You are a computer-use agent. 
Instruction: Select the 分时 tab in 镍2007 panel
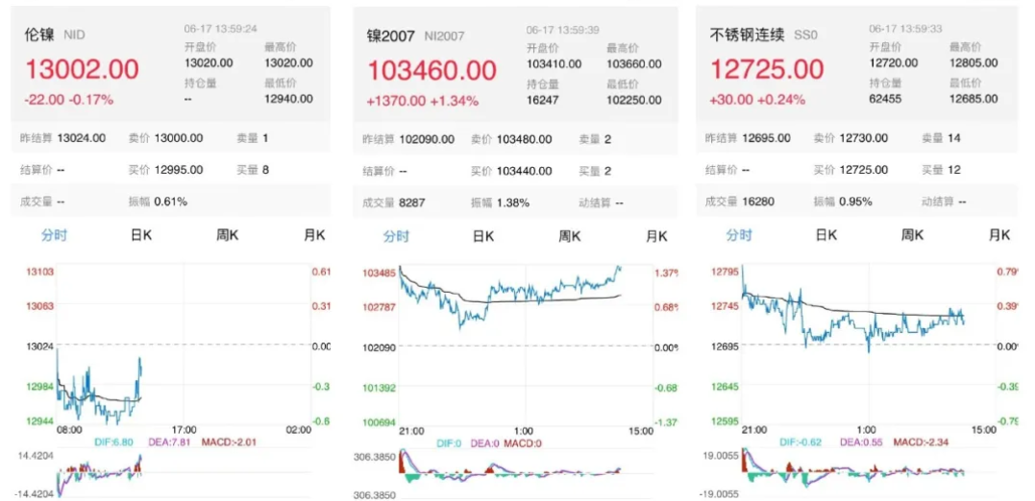396,236
